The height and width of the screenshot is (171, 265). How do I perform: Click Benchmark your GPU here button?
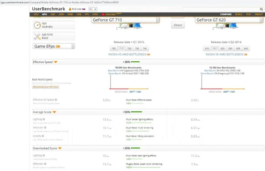click(x=46, y=87)
